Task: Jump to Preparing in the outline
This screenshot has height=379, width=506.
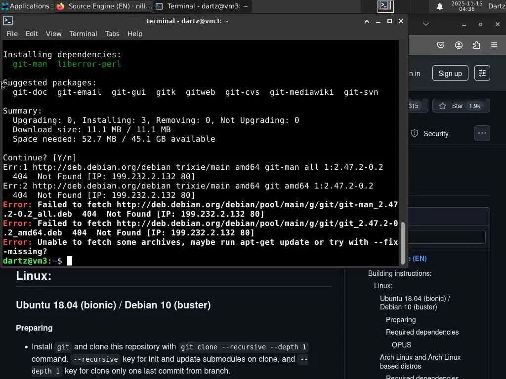Action: pyautogui.click(x=401, y=320)
